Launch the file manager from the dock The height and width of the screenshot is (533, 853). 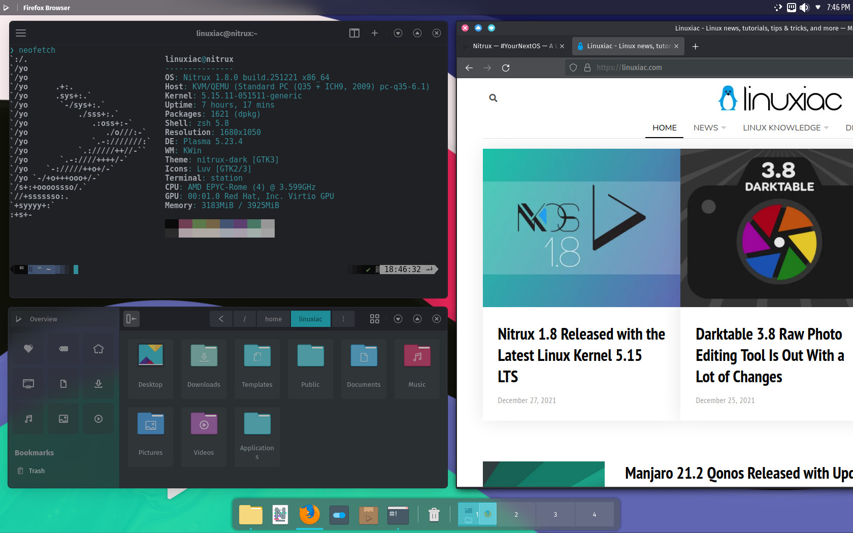point(251,515)
